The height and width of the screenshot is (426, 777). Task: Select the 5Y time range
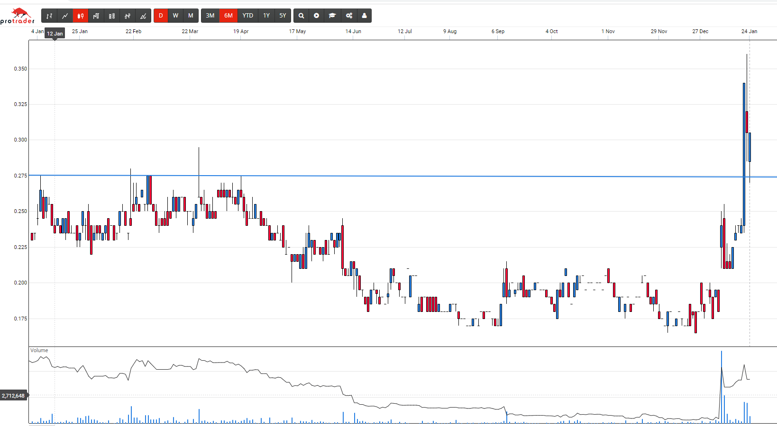tap(283, 16)
